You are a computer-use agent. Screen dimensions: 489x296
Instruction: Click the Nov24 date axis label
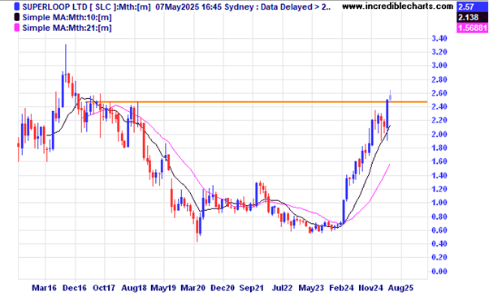pyautogui.click(x=370, y=288)
